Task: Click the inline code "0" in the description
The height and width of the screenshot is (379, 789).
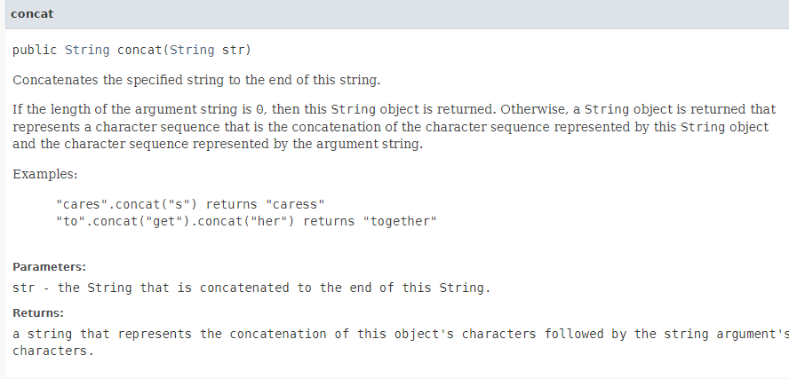Action: click(259, 109)
